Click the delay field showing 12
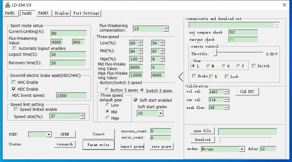This screenshot has height=162, width=292. (268, 149)
